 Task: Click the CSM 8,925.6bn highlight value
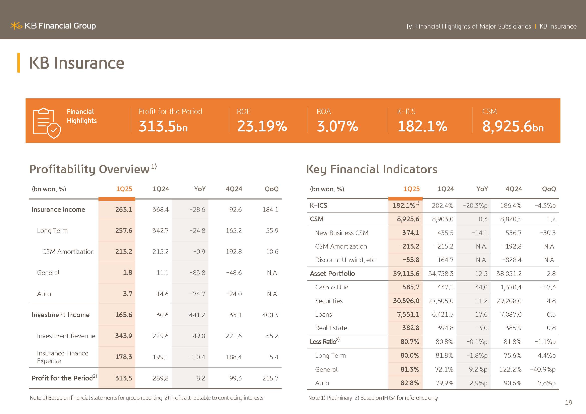(x=513, y=126)
